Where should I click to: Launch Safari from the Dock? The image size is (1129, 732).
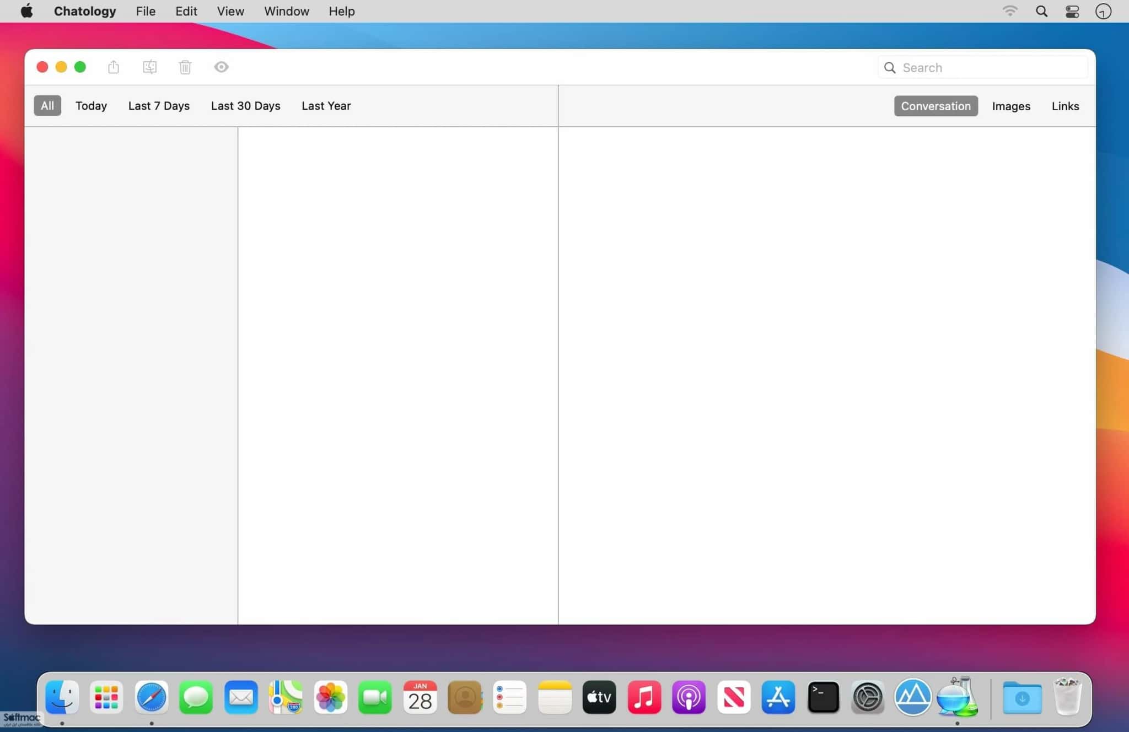click(152, 697)
